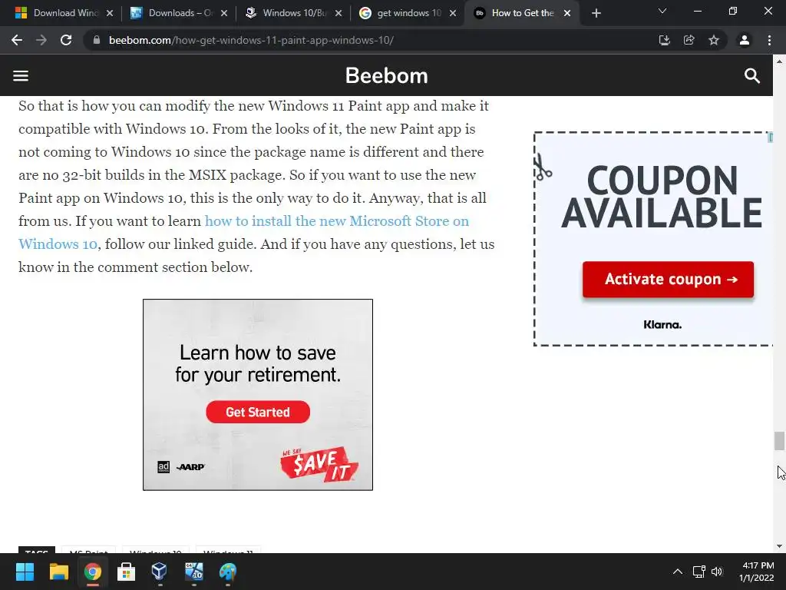Bookmark this page with the star

[714, 40]
